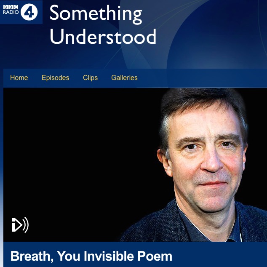Switch to the Episodes tab
267x267 pixels.
(55, 77)
